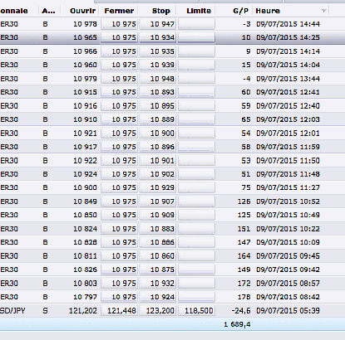Click the sort arrow in the Heure column header
The image size is (345, 340).
[323, 11]
